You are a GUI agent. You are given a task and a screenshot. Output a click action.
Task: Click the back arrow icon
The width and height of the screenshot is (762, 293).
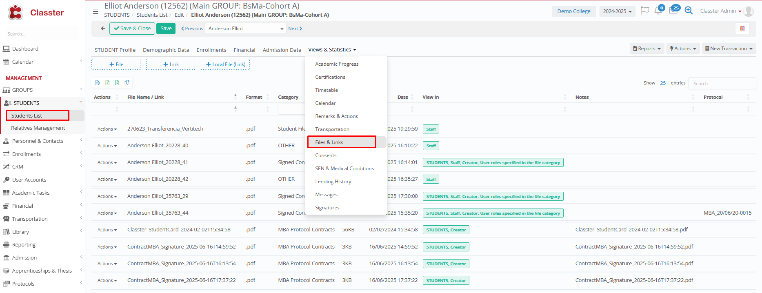coord(103,29)
